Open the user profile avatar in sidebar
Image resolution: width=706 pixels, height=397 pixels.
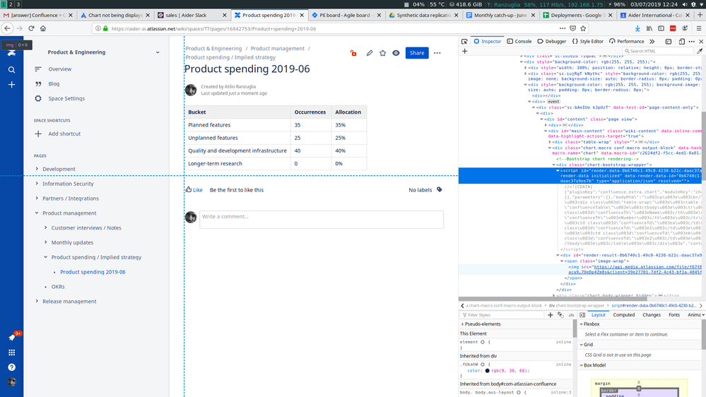[x=12, y=382]
